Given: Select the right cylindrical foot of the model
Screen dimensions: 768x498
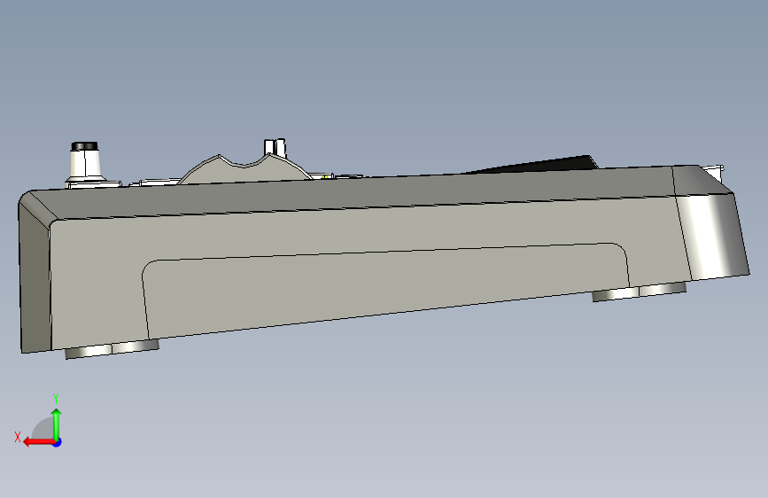Looking at the screenshot, I should 640,292.
